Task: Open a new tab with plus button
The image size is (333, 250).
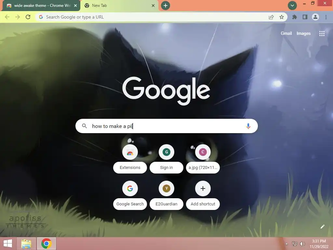Action: point(166,6)
